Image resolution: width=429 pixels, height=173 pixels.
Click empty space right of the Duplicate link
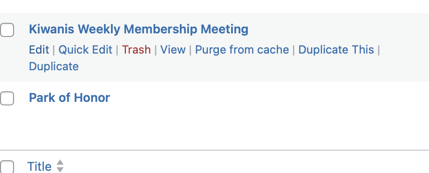pos(246,66)
